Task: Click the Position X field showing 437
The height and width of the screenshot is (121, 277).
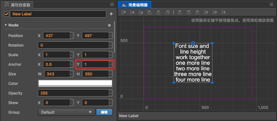Action: point(56,35)
